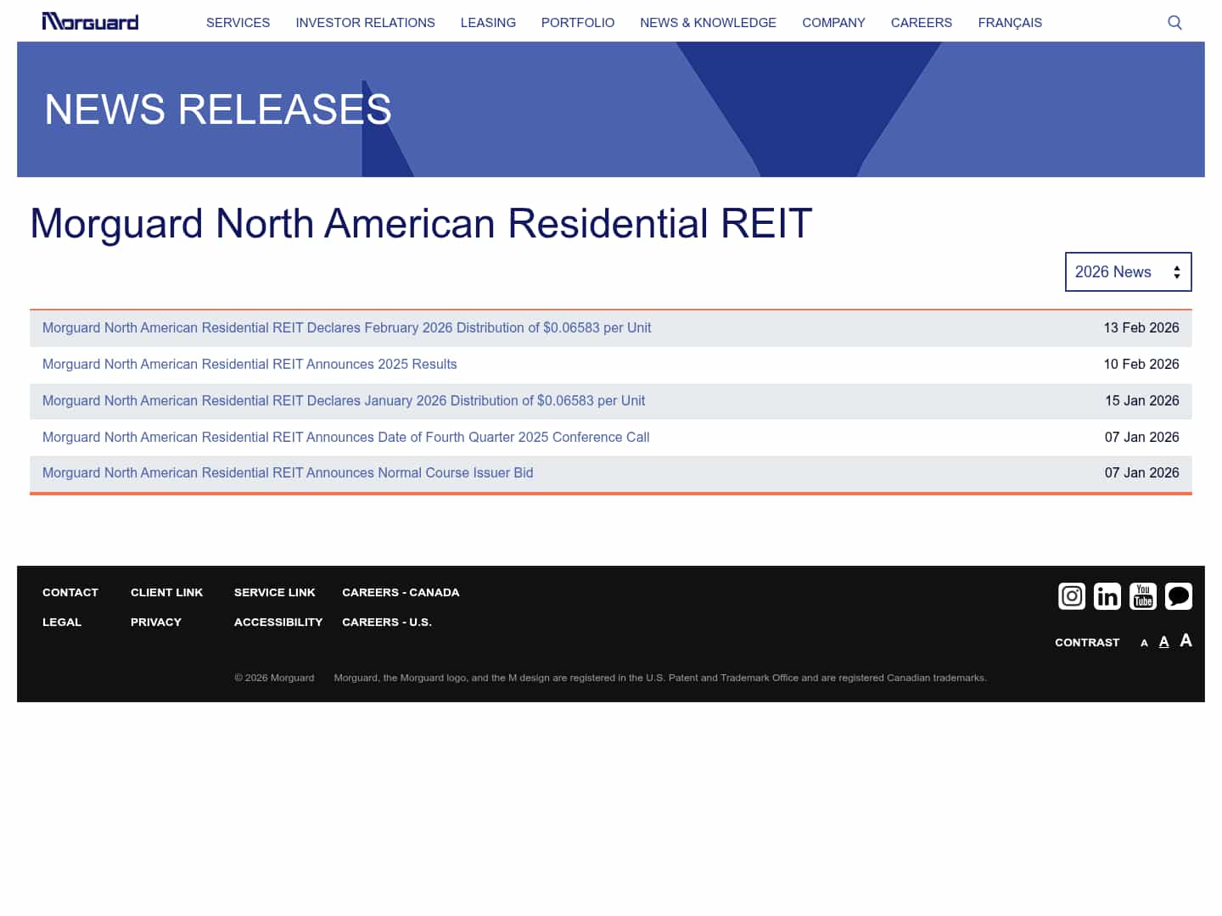Click the speech bubble social icon
Screen dimensions: 1222x916
[x=1178, y=596]
